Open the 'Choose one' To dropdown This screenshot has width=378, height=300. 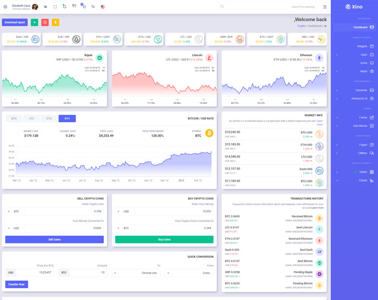pyautogui.click(x=136, y=273)
